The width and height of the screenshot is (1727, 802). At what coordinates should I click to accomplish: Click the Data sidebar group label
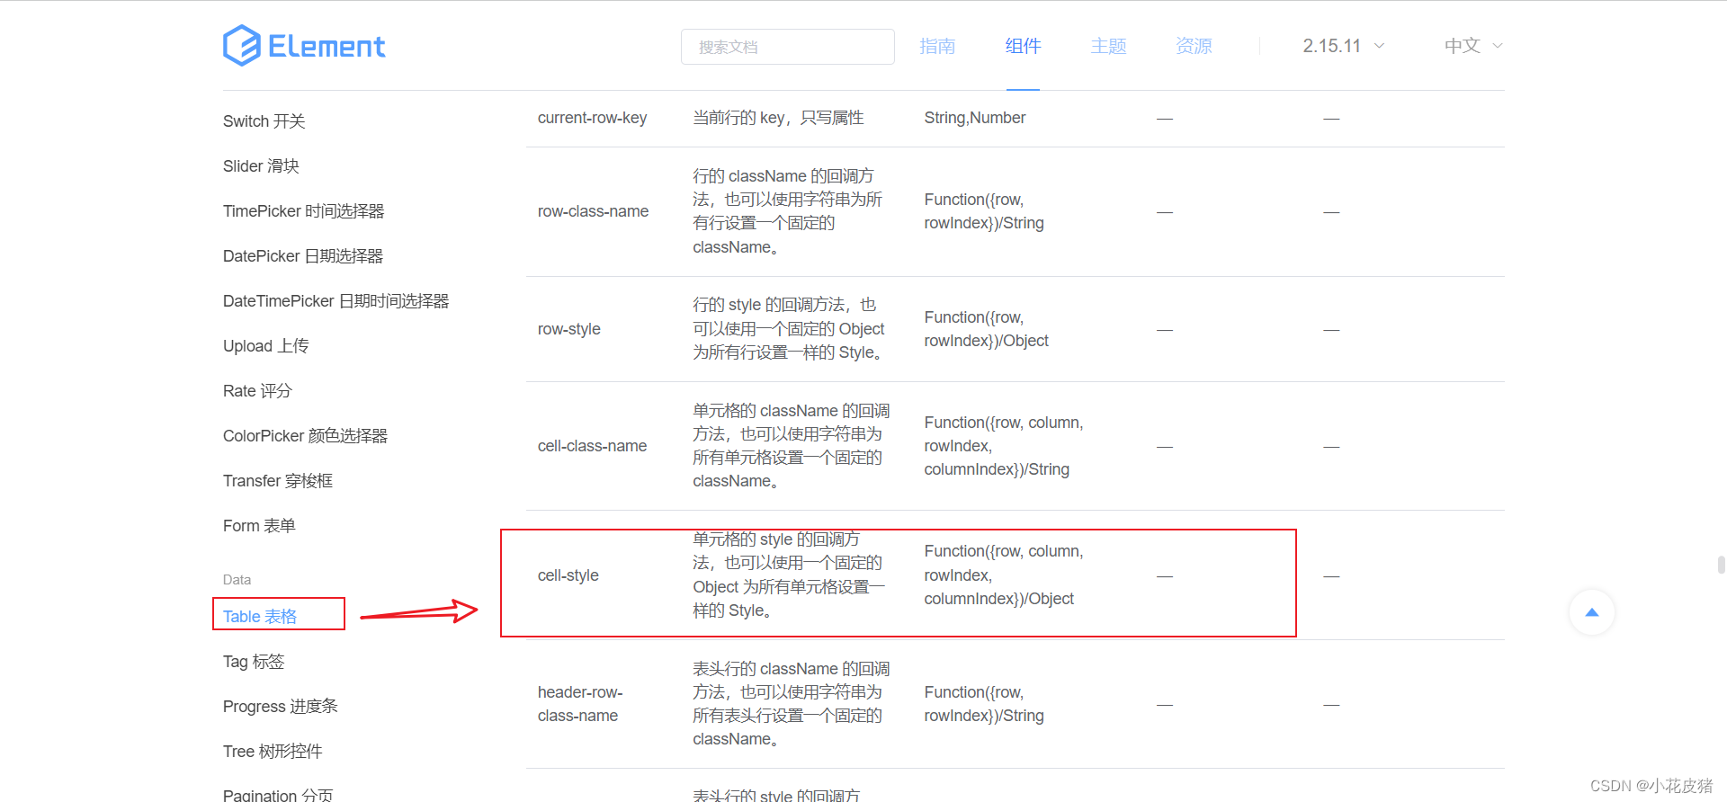pyautogui.click(x=237, y=580)
